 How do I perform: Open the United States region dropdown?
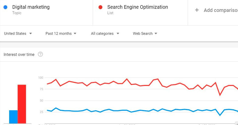point(18,34)
